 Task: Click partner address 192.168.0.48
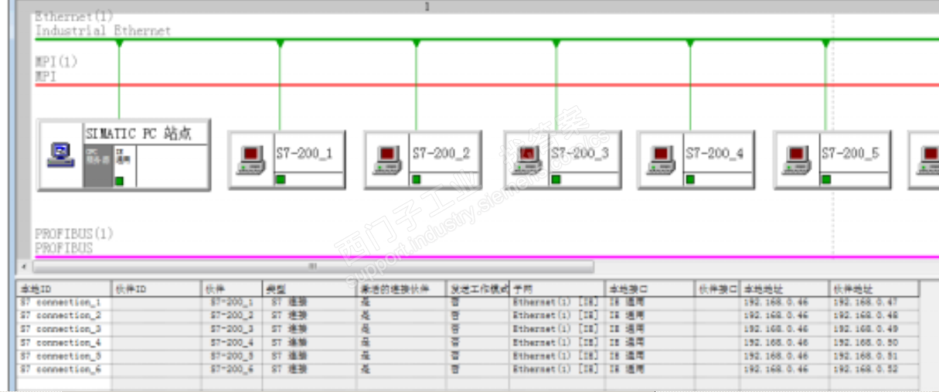(865, 315)
